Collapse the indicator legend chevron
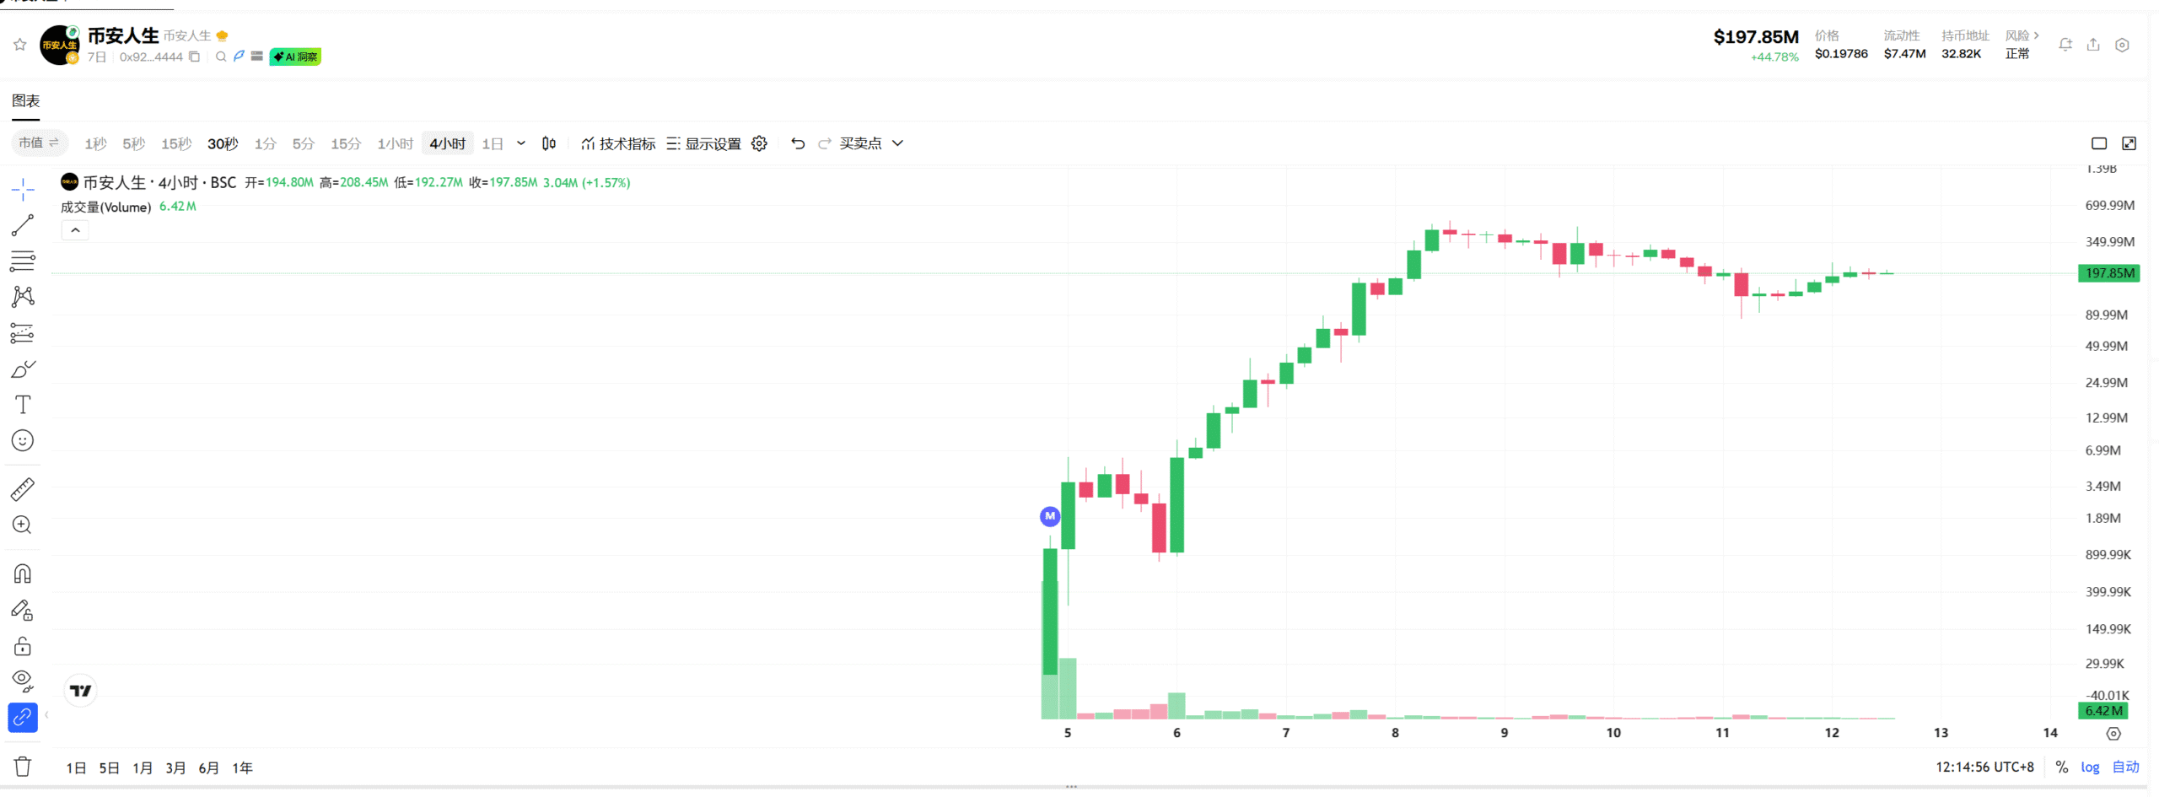The height and width of the screenshot is (797, 2159). point(75,230)
